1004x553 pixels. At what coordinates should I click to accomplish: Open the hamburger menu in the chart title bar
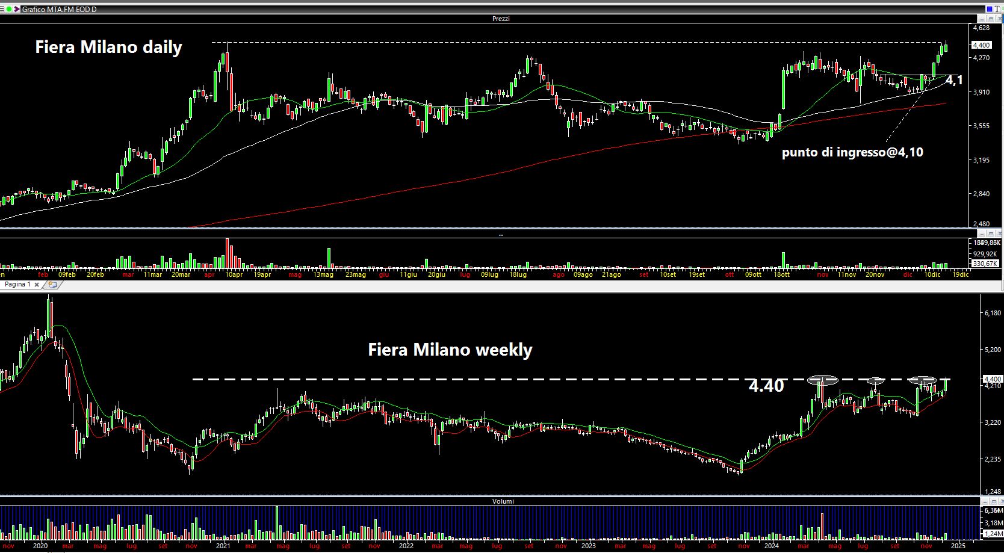tap(2, 9)
